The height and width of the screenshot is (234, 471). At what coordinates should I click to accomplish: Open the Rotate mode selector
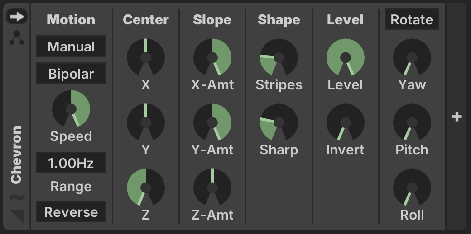tap(412, 19)
